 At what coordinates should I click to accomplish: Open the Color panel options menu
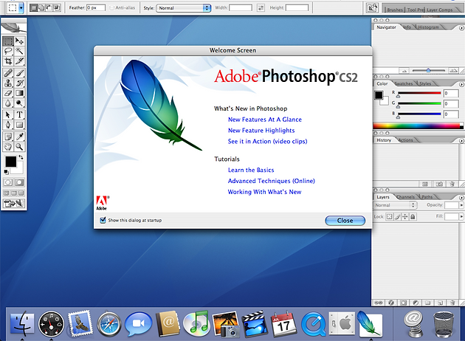point(461,84)
